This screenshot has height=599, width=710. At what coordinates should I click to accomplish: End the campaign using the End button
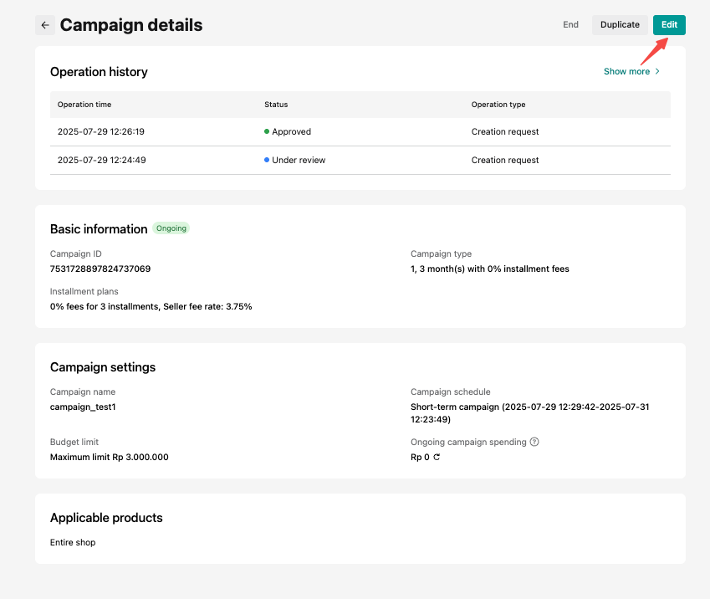point(570,25)
